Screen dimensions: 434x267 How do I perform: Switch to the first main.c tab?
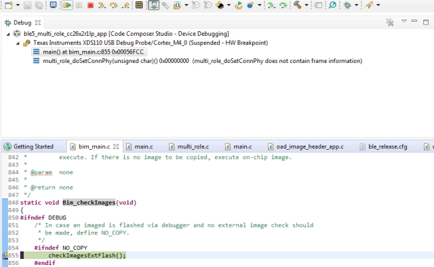pyautogui.click(x=144, y=146)
